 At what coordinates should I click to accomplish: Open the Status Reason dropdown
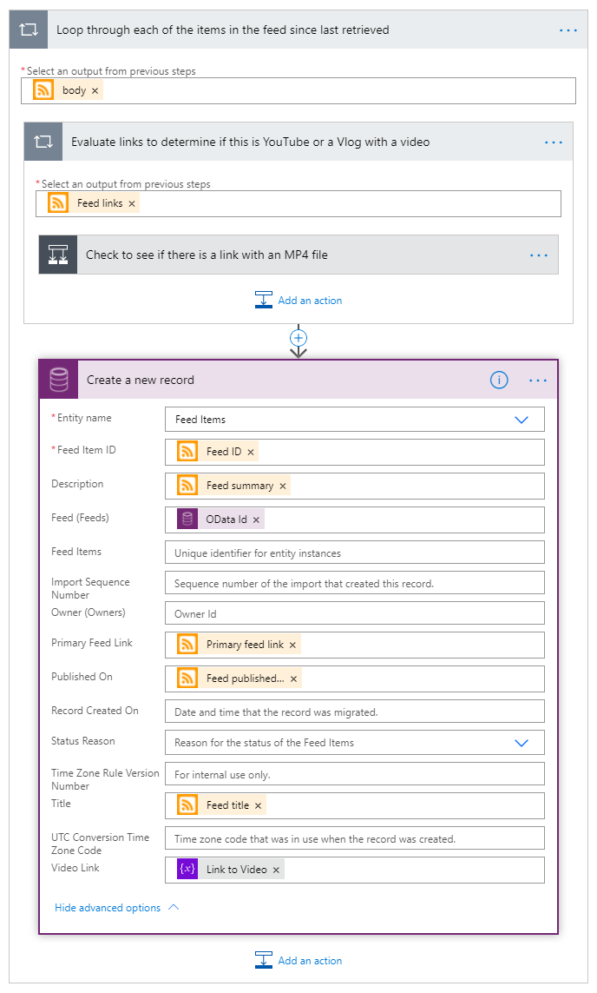[x=522, y=743]
